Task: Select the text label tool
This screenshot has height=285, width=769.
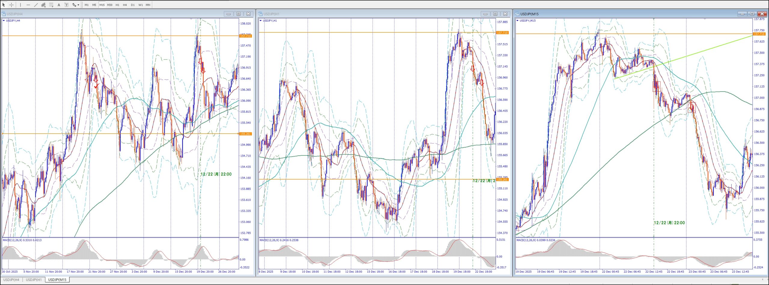Action: point(66,5)
